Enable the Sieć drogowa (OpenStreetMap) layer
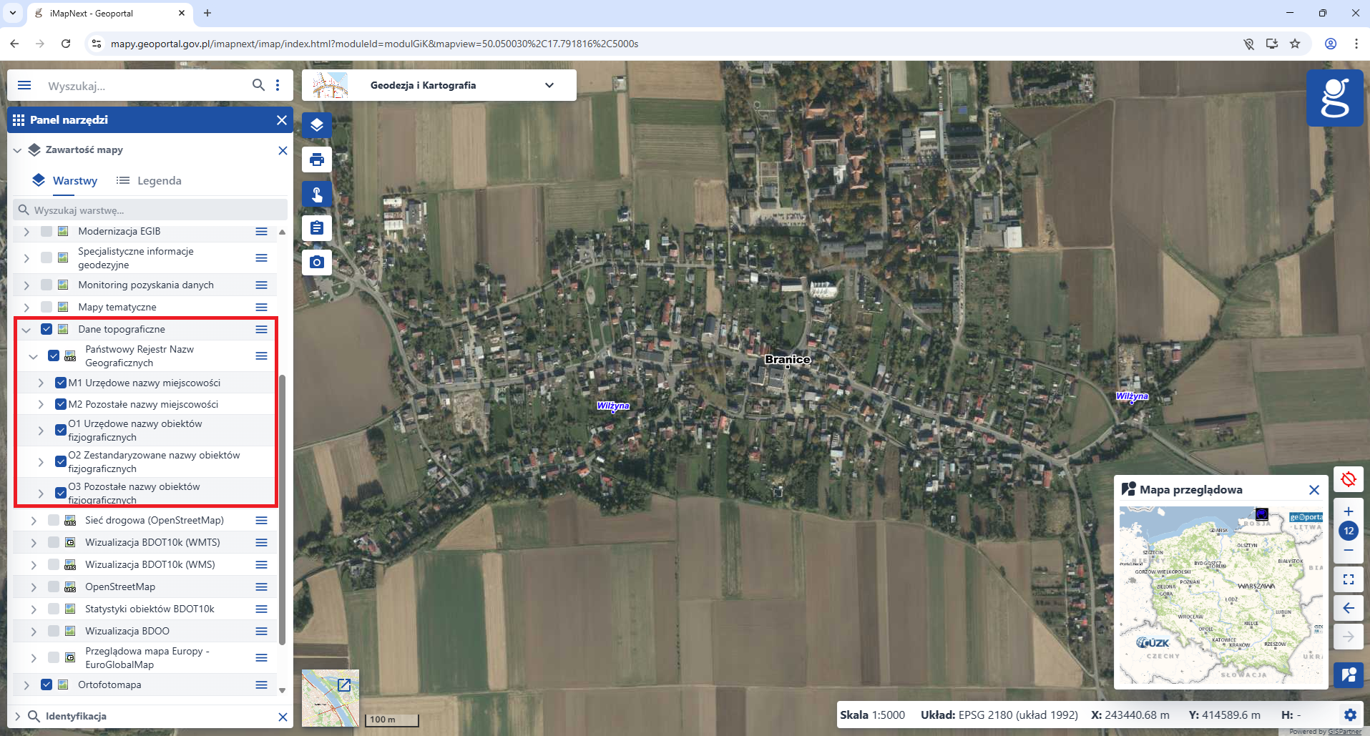 point(54,520)
